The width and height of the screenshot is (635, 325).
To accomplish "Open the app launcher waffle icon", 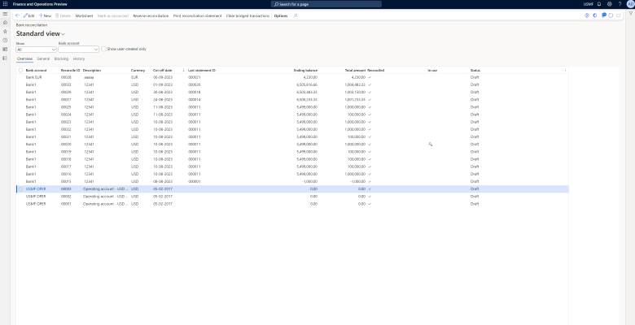I will 5,4.
